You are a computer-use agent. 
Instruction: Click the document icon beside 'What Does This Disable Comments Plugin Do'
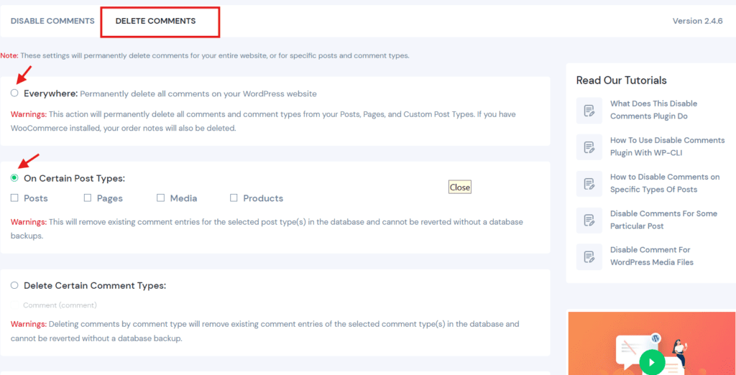click(589, 111)
